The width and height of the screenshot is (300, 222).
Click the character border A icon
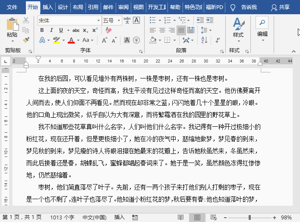(136, 20)
